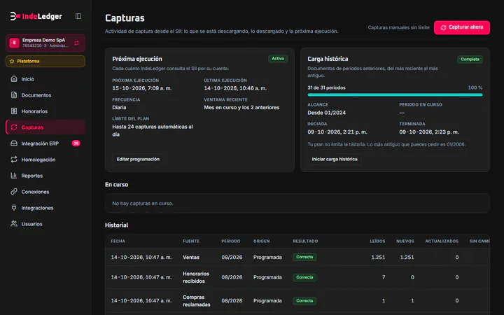Screen dimensions: 504x315
Task: Click the Activa status badge
Action: (x=278, y=59)
